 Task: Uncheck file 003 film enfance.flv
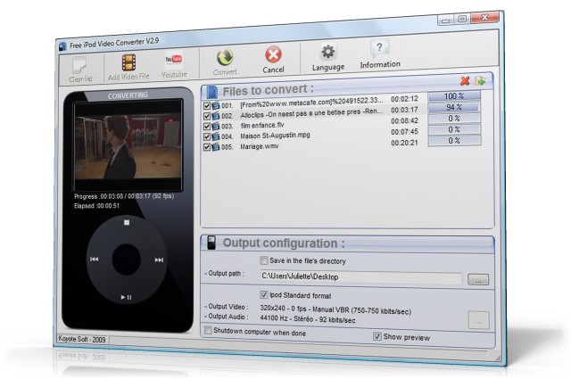click(x=207, y=127)
